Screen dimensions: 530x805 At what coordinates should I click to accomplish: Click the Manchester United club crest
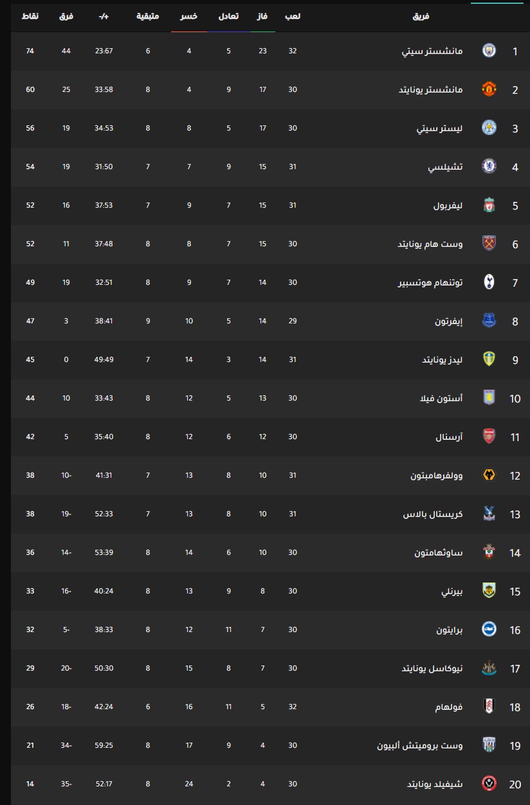(x=489, y=89)
